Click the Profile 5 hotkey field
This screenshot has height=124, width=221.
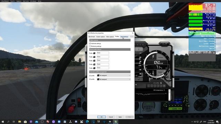103,68
